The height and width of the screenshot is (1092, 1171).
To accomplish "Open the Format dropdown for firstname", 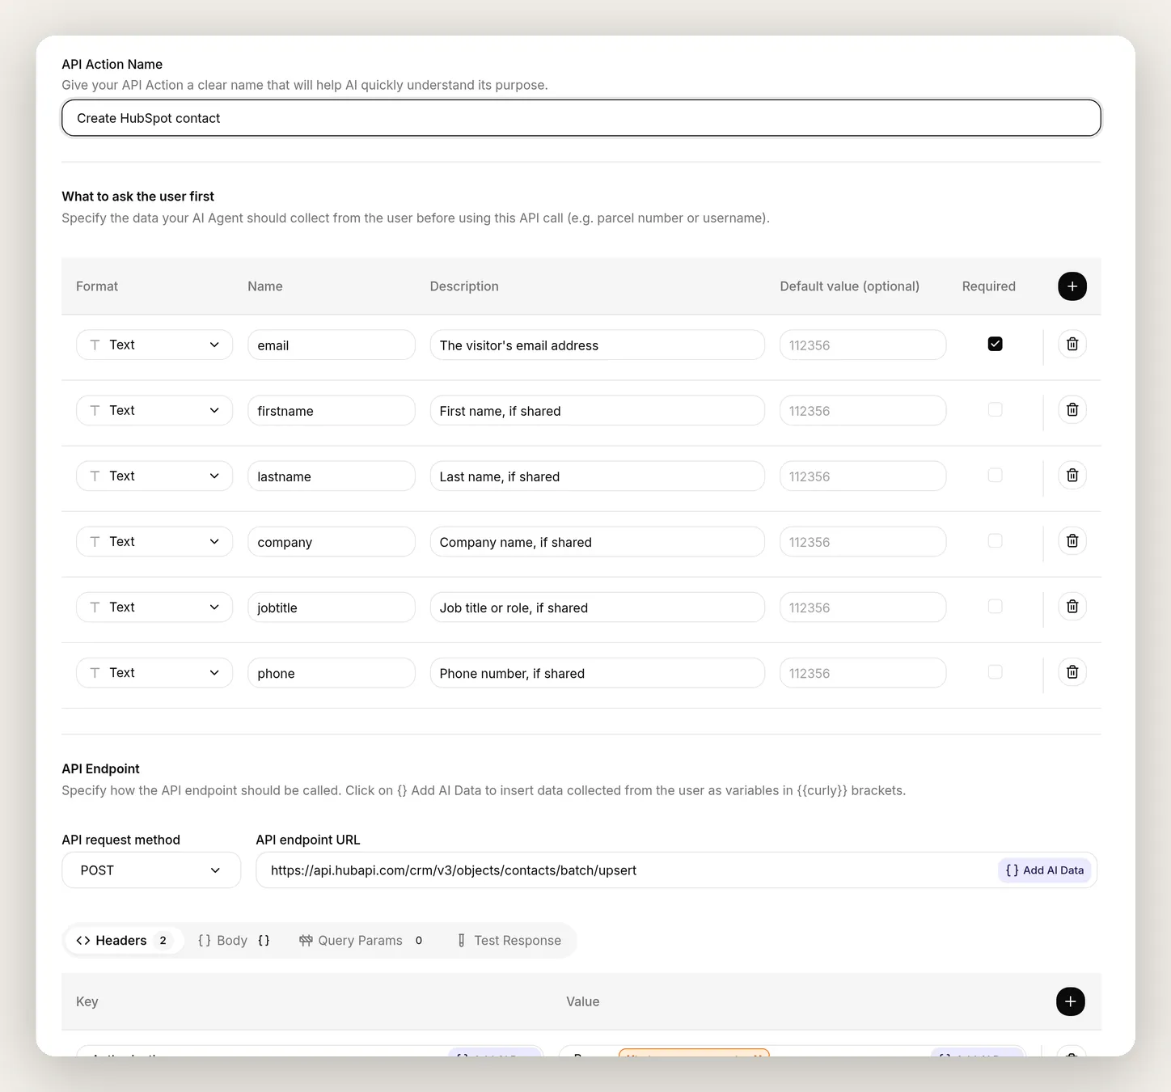I will click(x=154, y=410).
